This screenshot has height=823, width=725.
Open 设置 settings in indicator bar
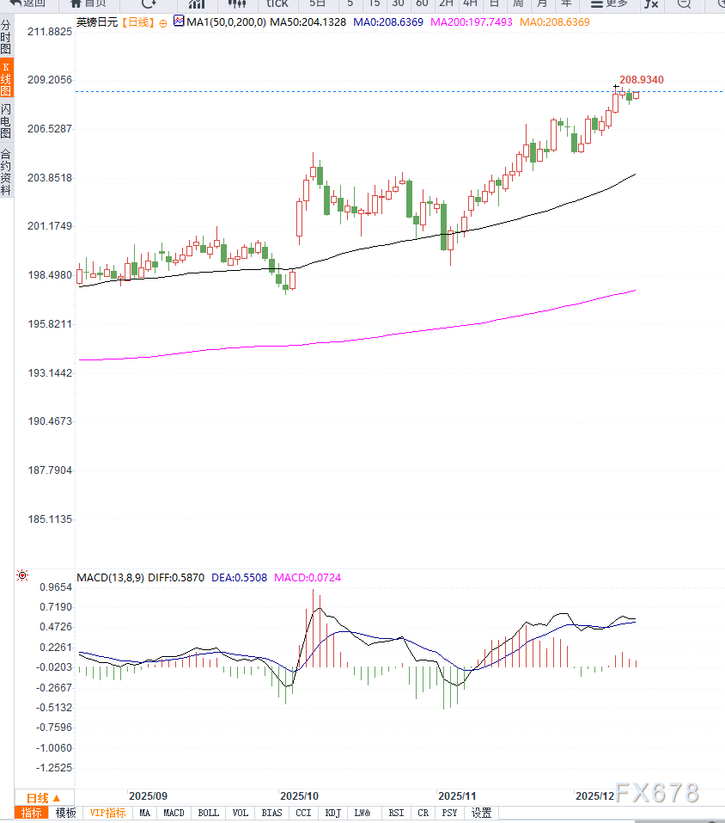[481, 813]
